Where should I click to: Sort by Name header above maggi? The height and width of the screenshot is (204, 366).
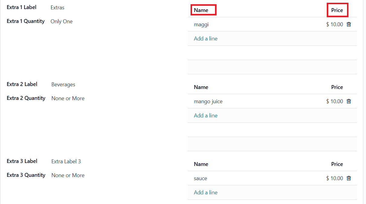coord(201,10)
